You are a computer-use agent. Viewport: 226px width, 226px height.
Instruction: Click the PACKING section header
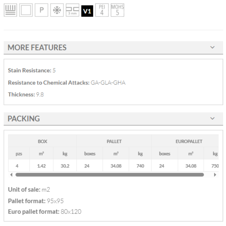(x=24, y=118)
